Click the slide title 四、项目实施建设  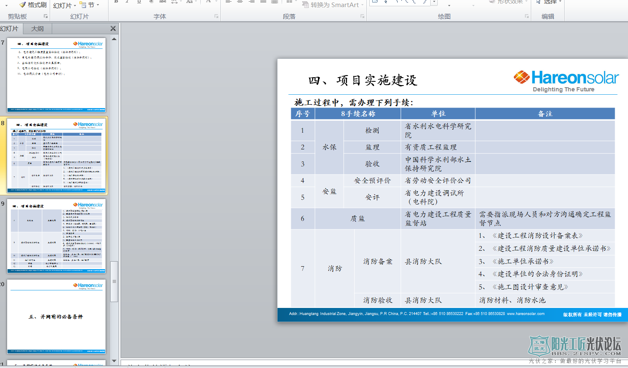click(x=363, y=80)
